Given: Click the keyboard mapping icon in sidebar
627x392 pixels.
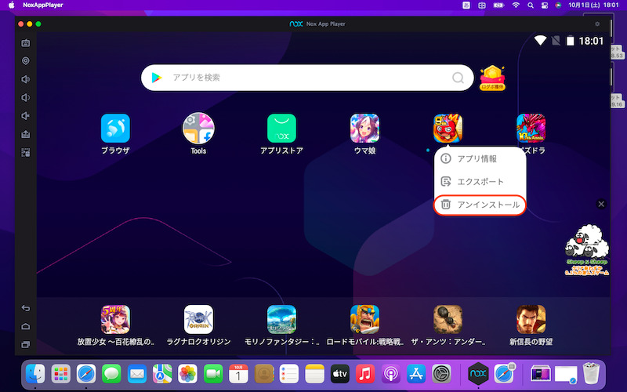Looking at the screenshot, I should [25, 42].
